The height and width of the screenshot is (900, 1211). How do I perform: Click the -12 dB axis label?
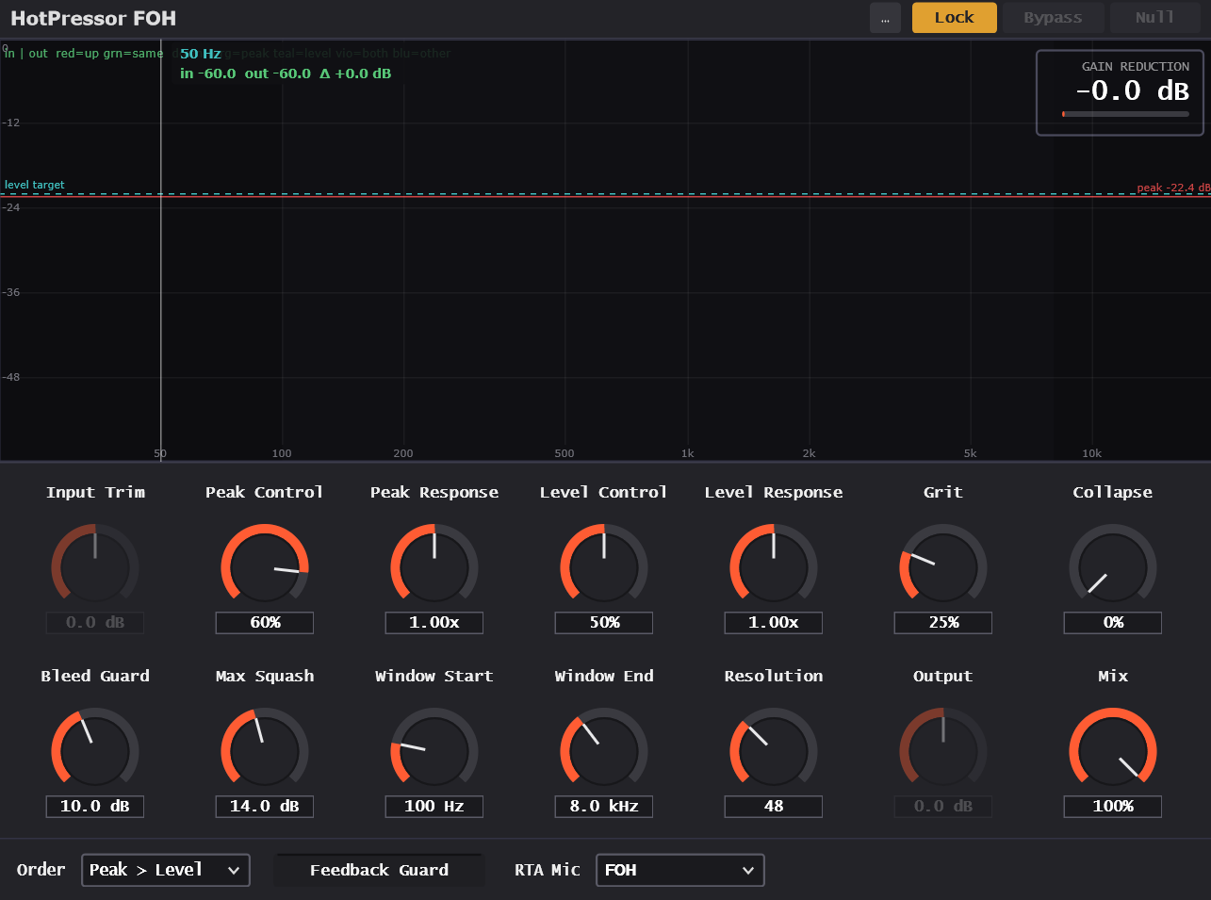point(11,123)
